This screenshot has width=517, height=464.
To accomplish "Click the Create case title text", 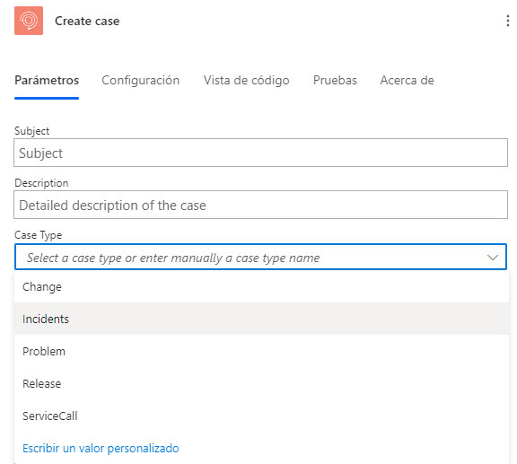I will click(x=87, y=22).
